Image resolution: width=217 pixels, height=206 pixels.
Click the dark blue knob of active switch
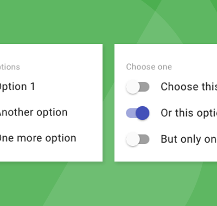point(143,113)
